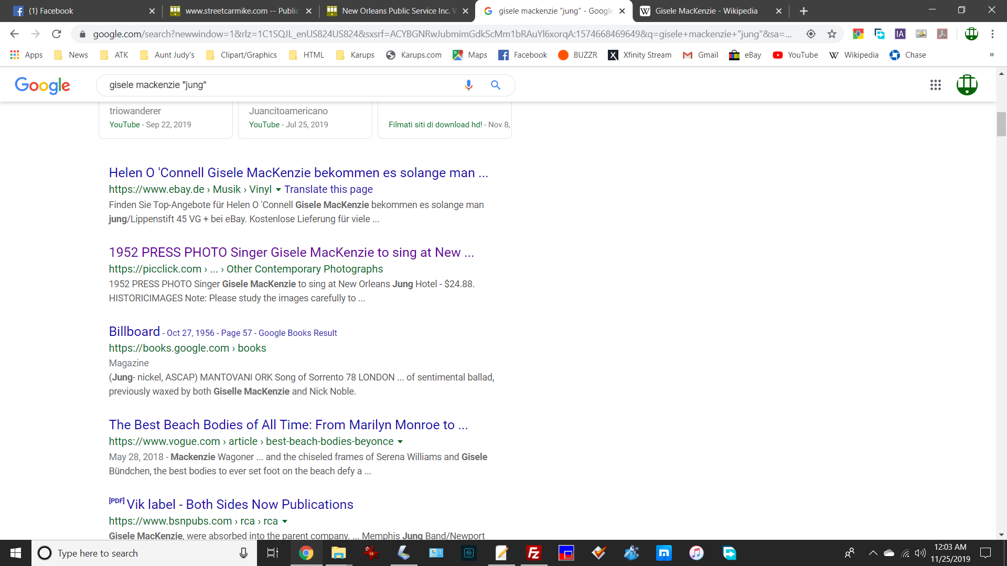Image resolution: width=1007 pixels, height=566 pixels.
Task: Open the Maps bookmark
Action: click(x=470, y=55)
